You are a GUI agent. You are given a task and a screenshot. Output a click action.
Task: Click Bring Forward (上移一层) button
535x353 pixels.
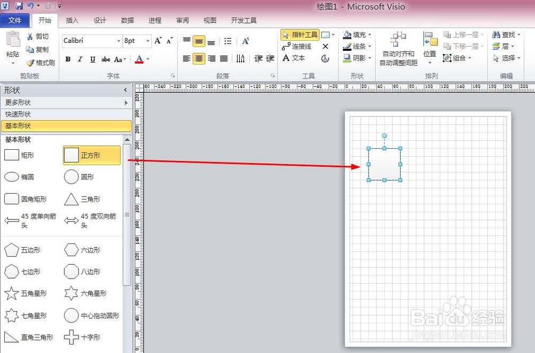(x=463, y=35)
